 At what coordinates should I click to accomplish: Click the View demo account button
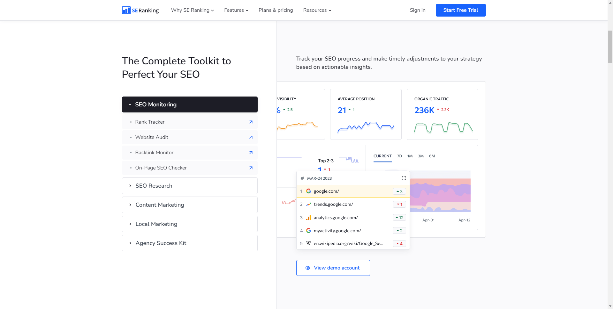pos(333,268)
